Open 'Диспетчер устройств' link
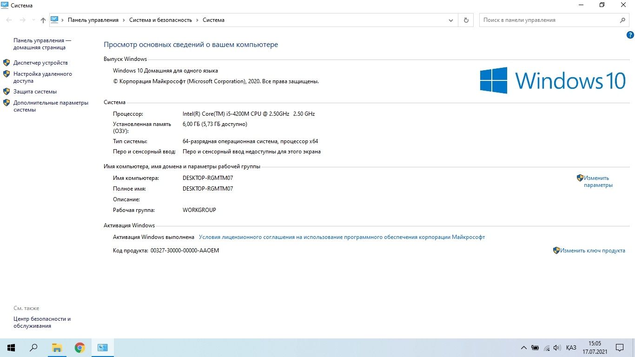This screenshot has width=635, height=357. coord(40,63)
